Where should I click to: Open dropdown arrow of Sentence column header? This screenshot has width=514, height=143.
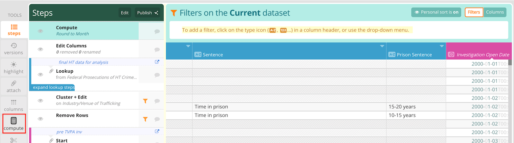point(382,46)
